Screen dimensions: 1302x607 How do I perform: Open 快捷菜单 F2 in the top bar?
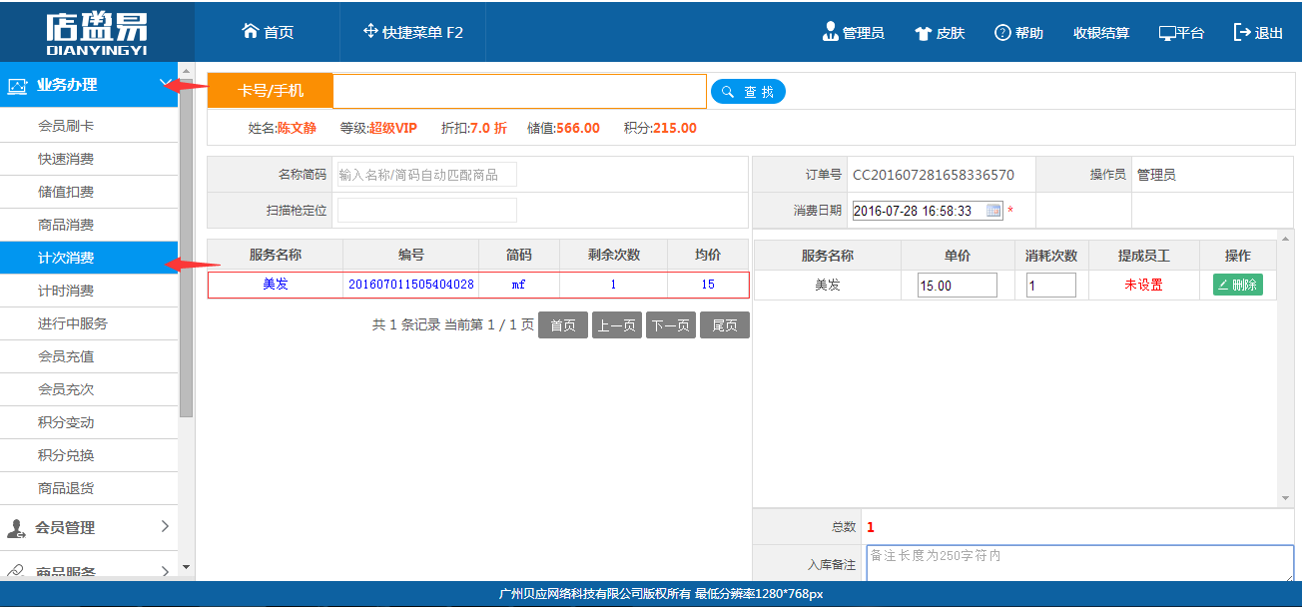click(x=413, y=31)
